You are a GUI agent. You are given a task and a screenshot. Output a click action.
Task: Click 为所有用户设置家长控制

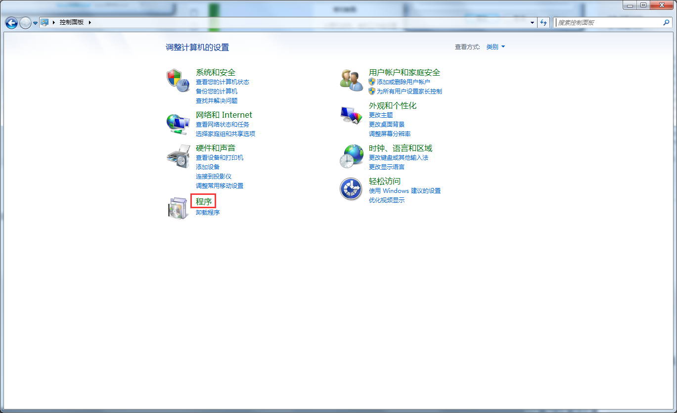click(x=409, y=92)
